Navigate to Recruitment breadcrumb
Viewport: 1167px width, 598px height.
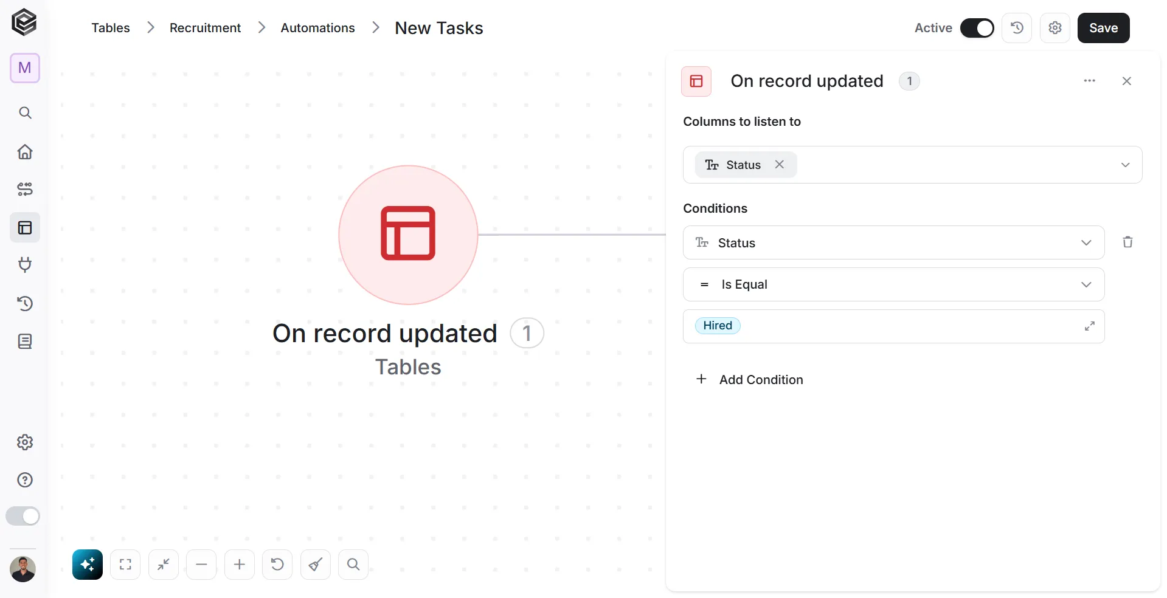click(x=205, y=28)
